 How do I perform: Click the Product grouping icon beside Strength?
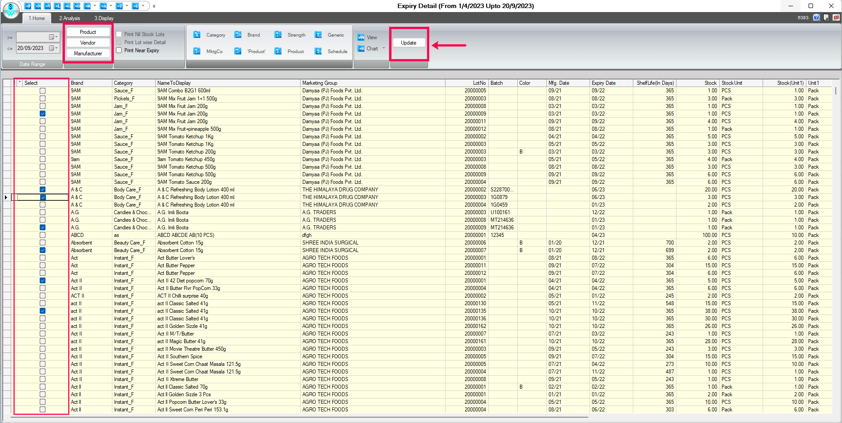[278, 51]
